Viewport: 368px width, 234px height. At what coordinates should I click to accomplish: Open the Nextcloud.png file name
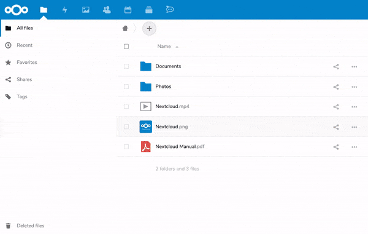[172, 127]
